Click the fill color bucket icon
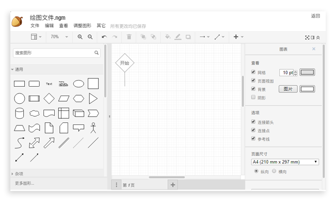This screenshot has height=206, width=334. [x=168, y=37]
